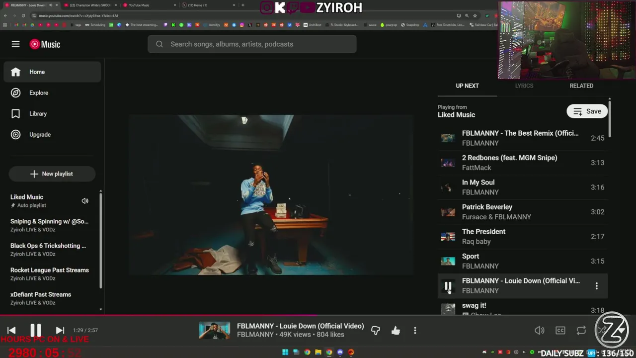636x358 pixels.
Task: Play The President by Raq baby
Action: click(522, 237)
